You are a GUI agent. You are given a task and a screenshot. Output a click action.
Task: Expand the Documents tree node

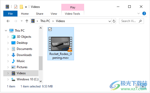[x=8, y=49]
